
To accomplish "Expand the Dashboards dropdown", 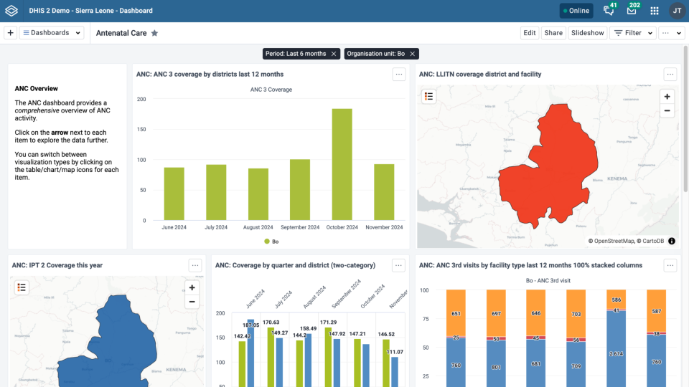I will [52, 33].
